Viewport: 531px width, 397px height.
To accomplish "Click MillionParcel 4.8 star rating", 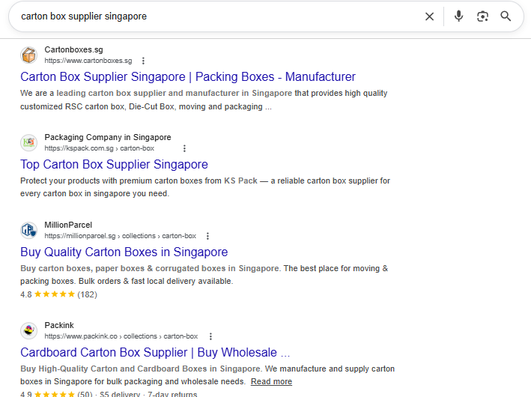I will click(58, 294).
